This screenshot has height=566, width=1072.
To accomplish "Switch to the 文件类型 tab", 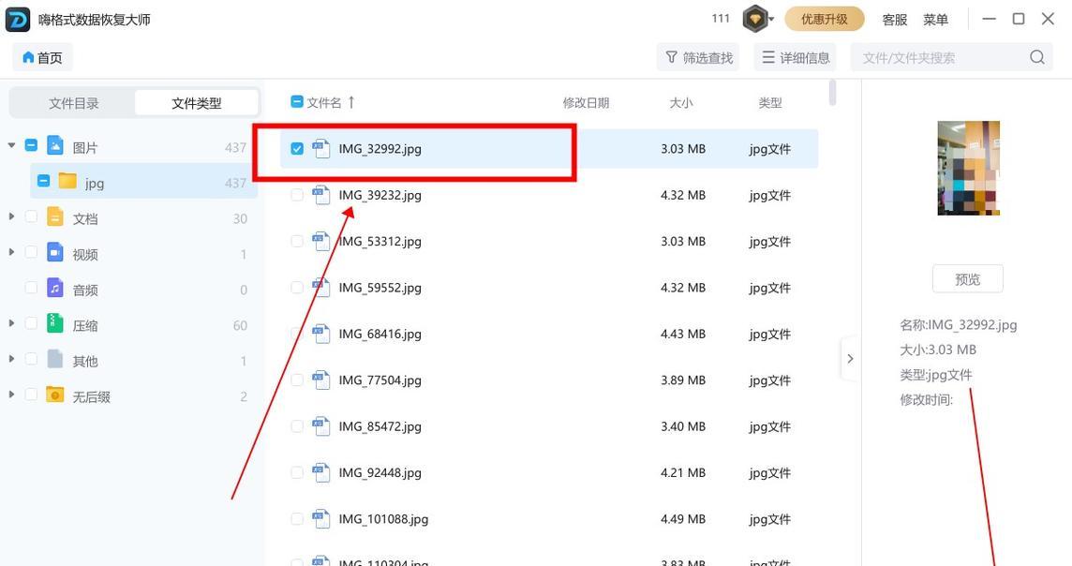I will 197,103.
